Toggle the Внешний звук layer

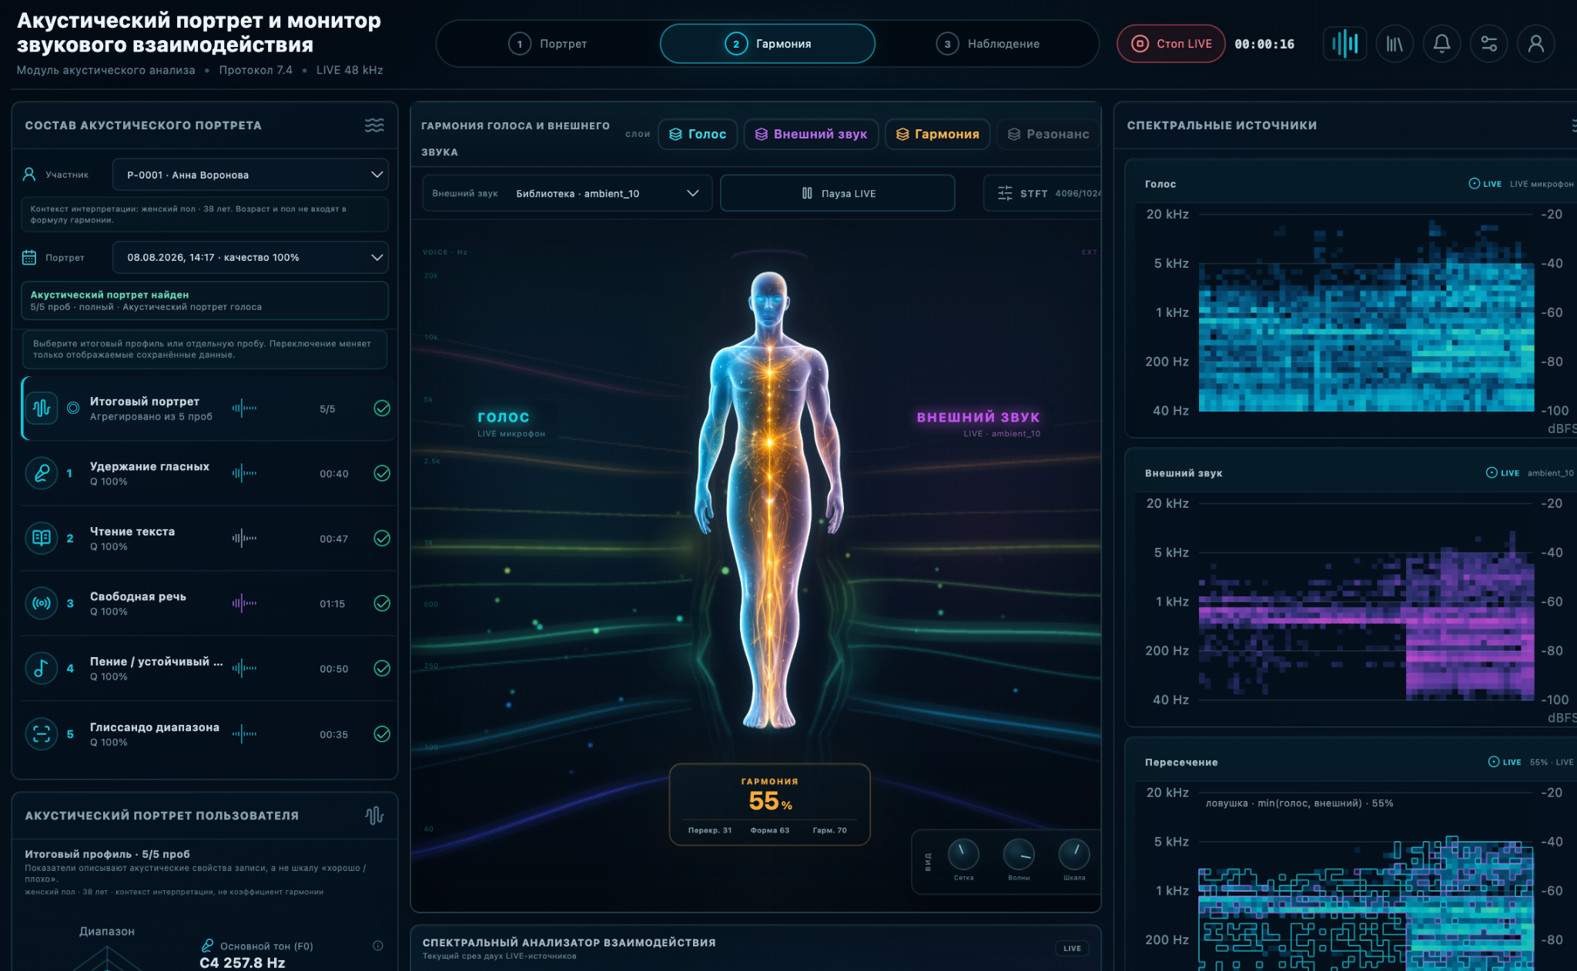[x=811, y=134]
